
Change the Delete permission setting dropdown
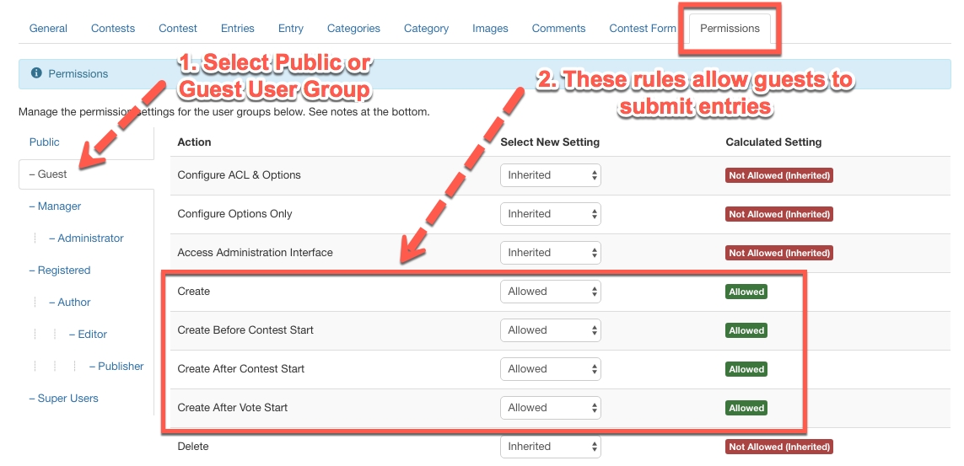(x=551, y=447)
